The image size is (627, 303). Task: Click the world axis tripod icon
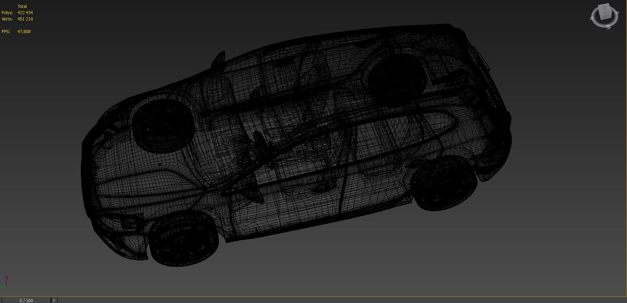click(4, 282)
